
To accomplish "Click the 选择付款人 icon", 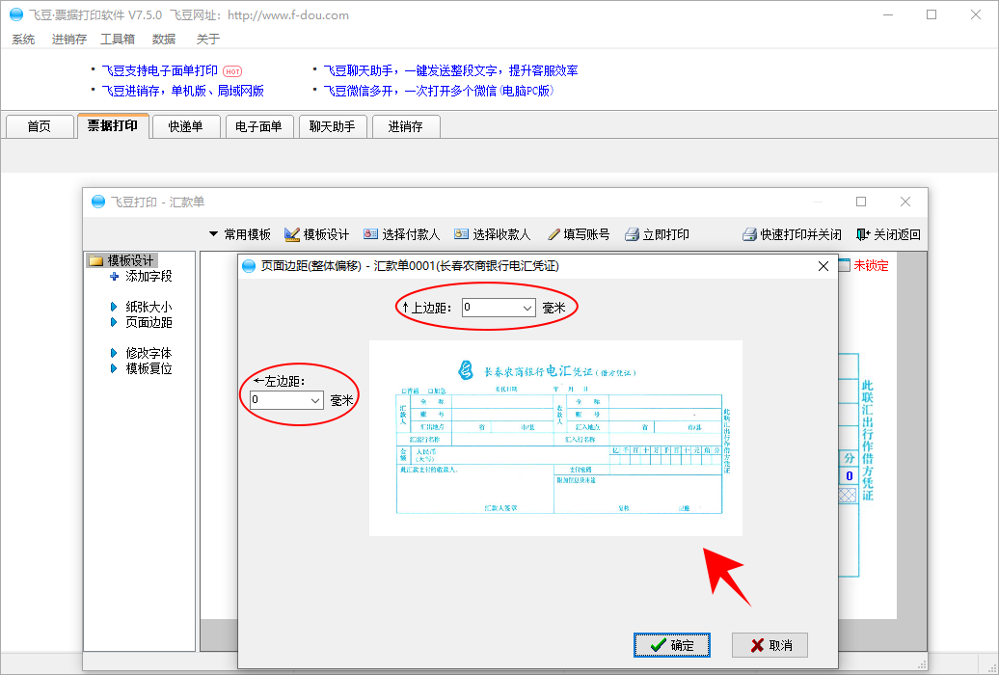I will pyautogui.click(x=370, y=234).
